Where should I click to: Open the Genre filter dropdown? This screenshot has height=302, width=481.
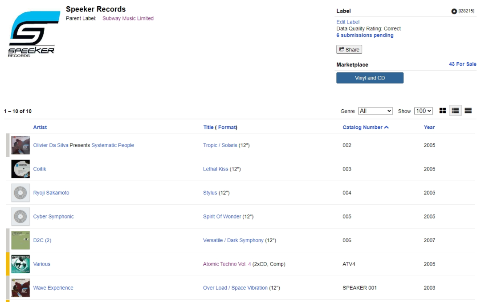tap(375, 111)
